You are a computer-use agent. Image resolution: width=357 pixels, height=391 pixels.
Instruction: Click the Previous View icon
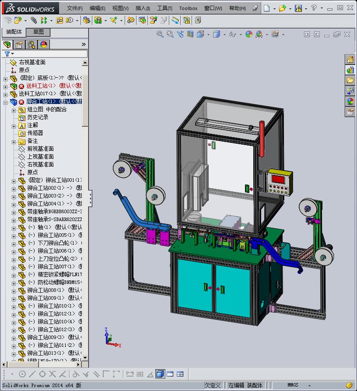pos(180,34)
